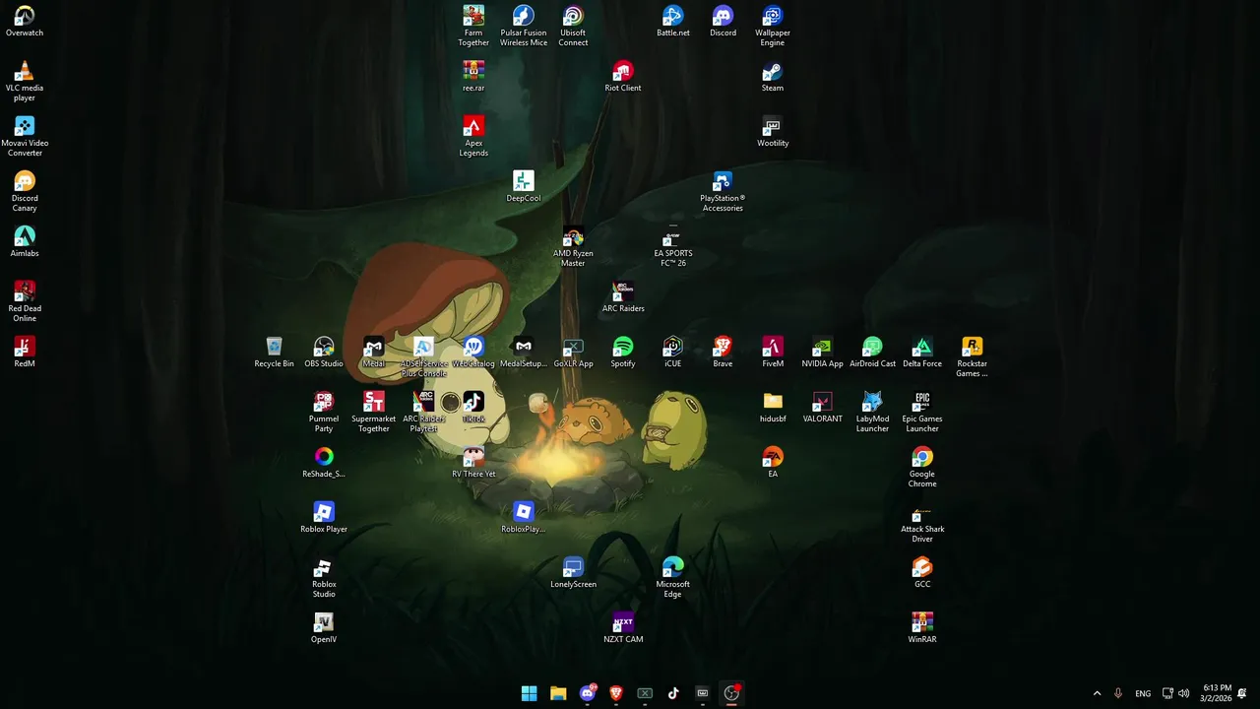The image size is (1260, 709).
Task: Select the Discord Canary shortcut
Action: (x=25, y=191)
